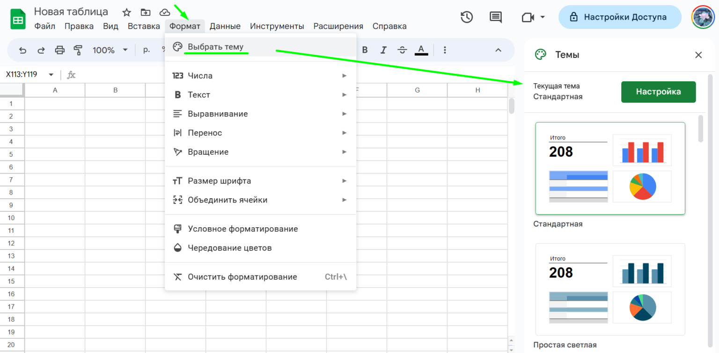Open the Вставка menu
Image resolution: width=719 pixels, height=353 pixels.
point(144,26)
